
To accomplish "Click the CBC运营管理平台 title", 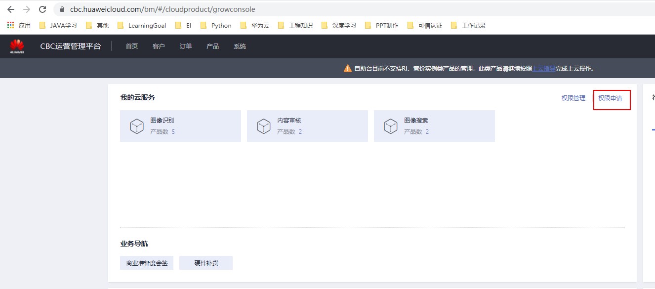I will coord(71,46).
